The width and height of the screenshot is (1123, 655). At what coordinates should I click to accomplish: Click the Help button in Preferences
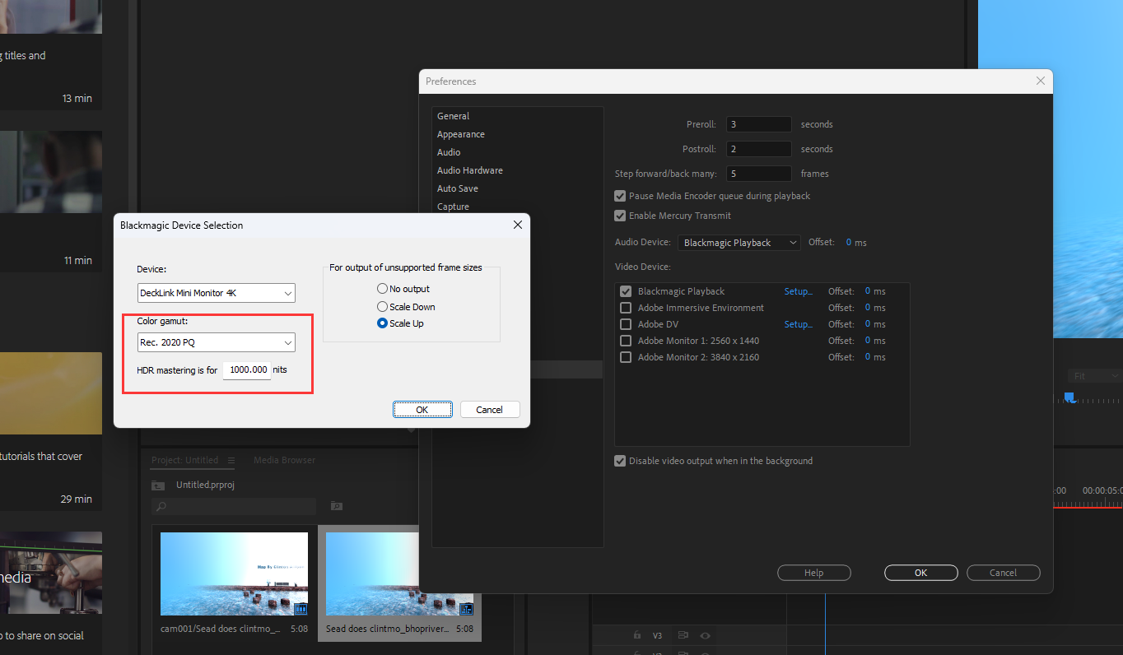[814, 572]
